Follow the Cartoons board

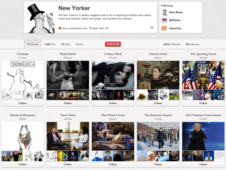(23, 103)
